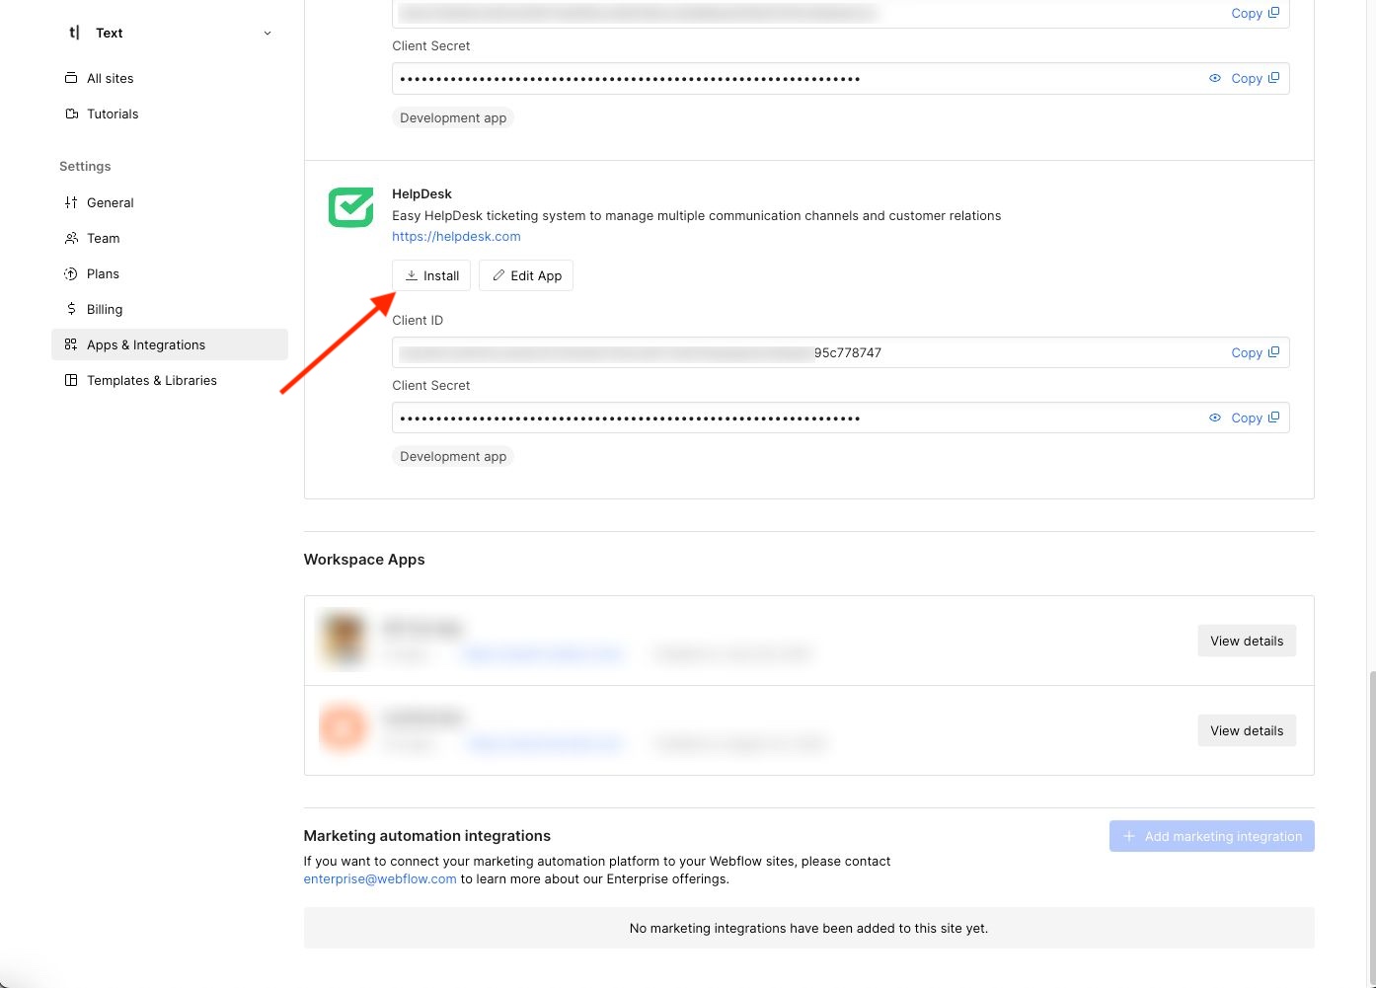Copy the HelpDesk Client Secret
Screen dimensions: 1376x988
[1255, 418]
